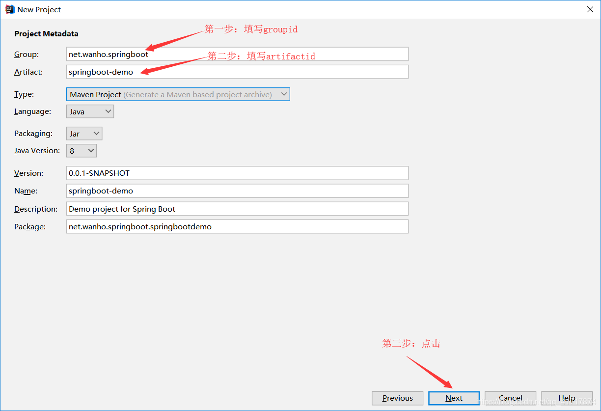This screenshot has height=411, width=601.
Task: Go back with the Previous button
Action: coord(398,398)
